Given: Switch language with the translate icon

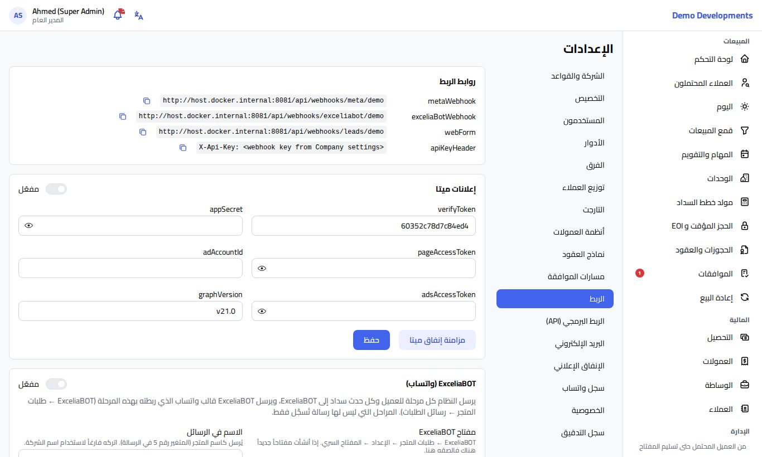Looking at the screenshot, I should point(139,15).
